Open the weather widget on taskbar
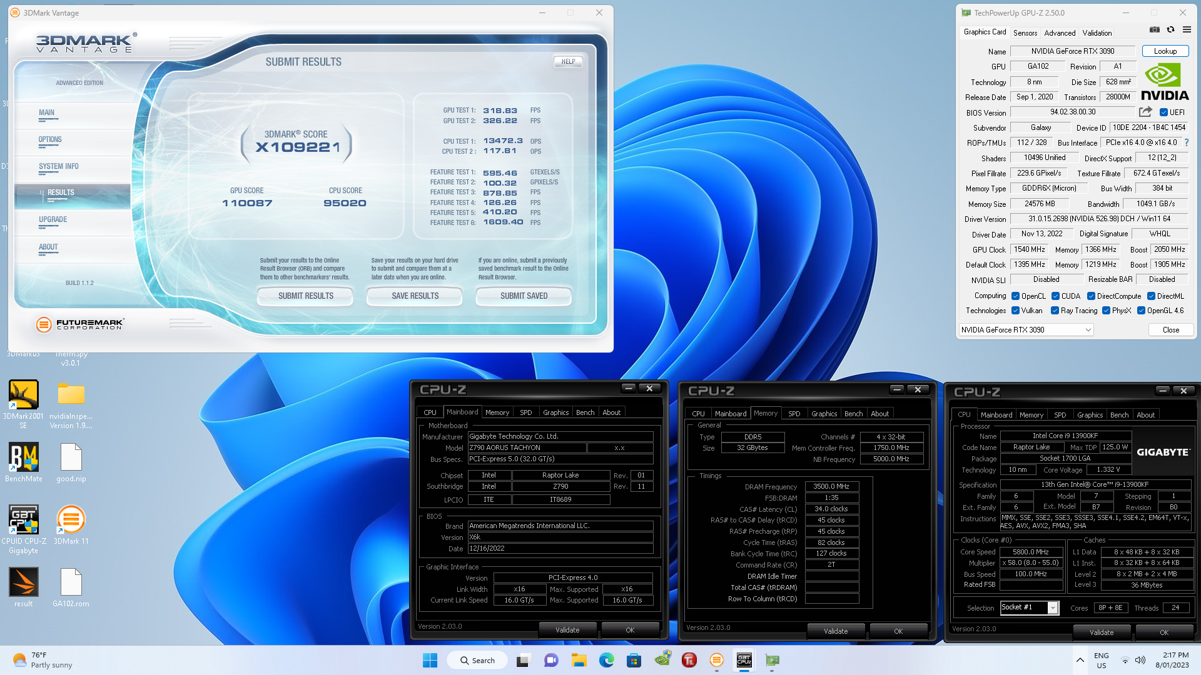Viewport: 1201px width, 675px height. (43, 660)
